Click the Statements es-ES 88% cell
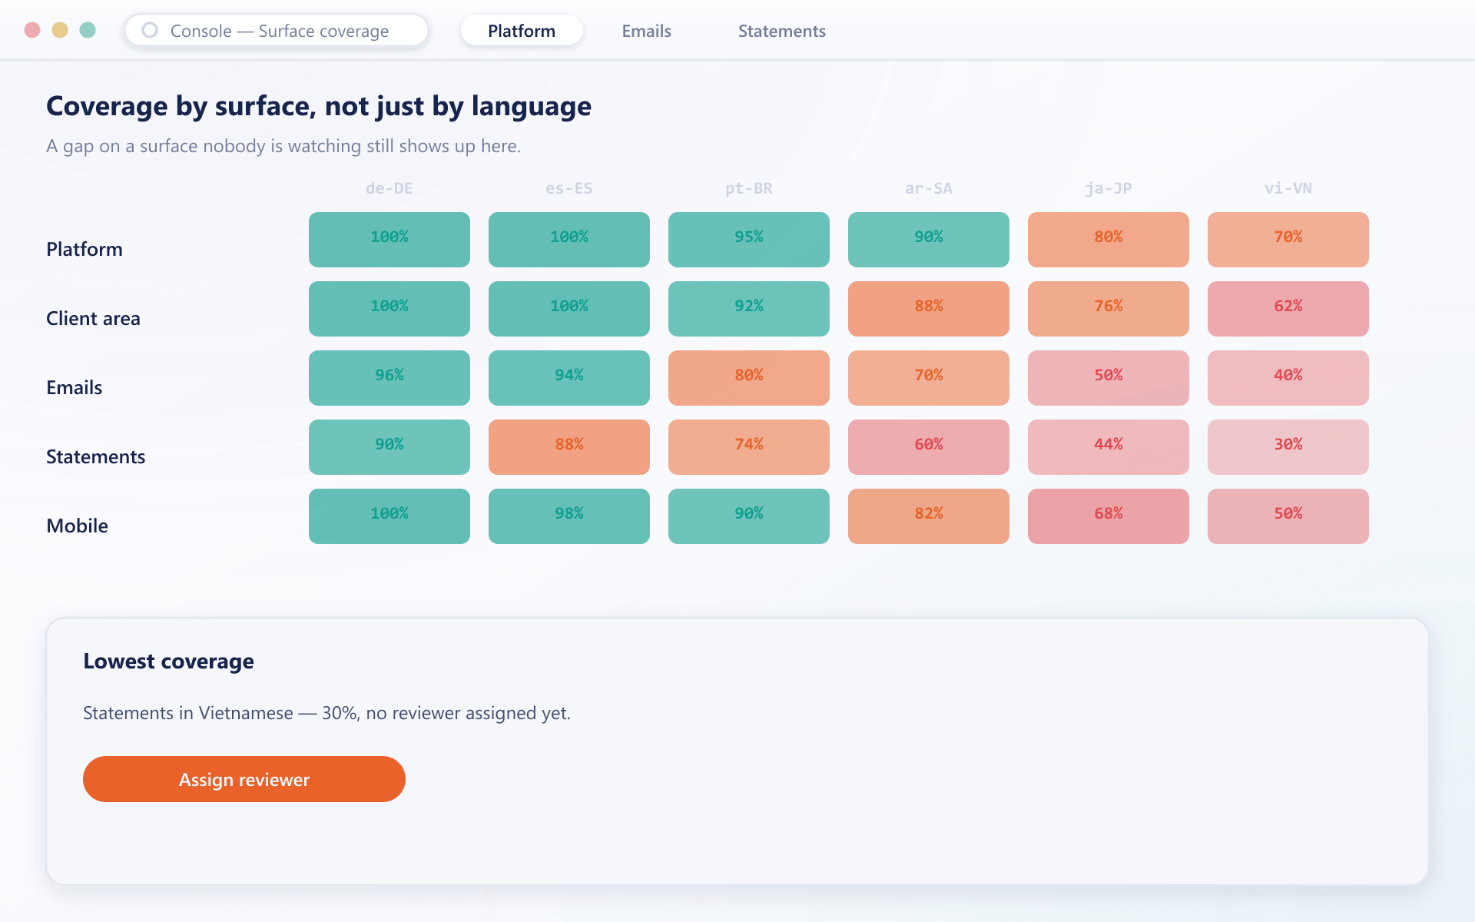The image size is (1475, 922). (x=569, y=447)
